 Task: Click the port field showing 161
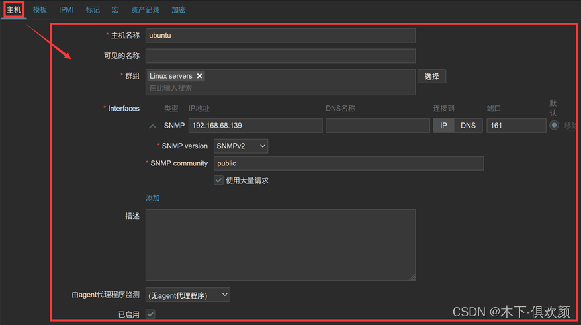[x=516, y=126]
